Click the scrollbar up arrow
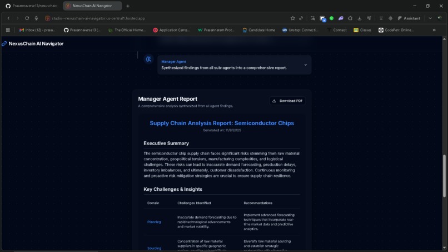The width and height of the screenshot is (448, 252). tap(444, 39)
